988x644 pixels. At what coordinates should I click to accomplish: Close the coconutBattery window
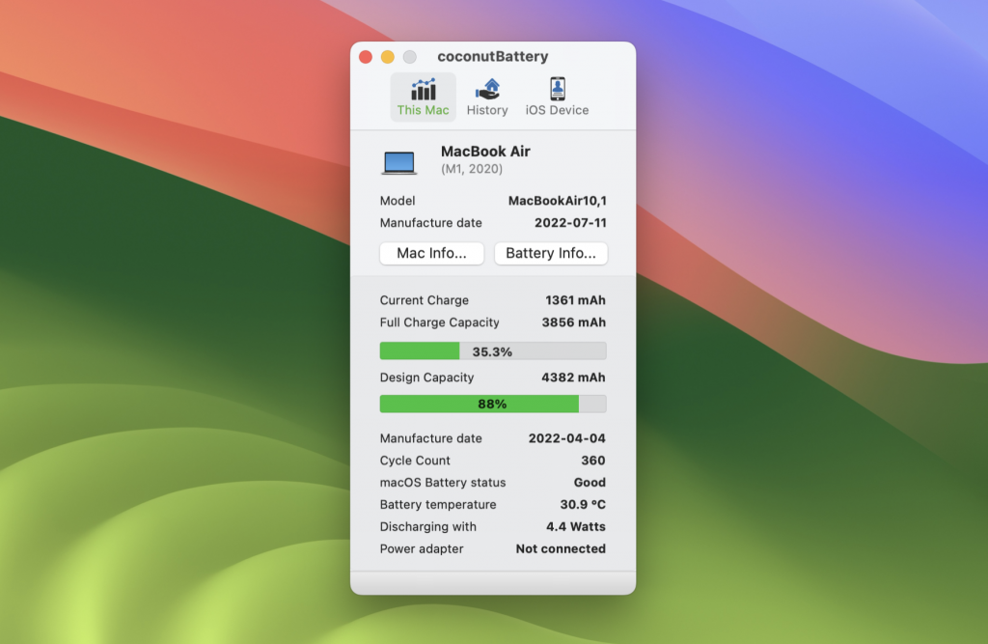pos(366,57)
